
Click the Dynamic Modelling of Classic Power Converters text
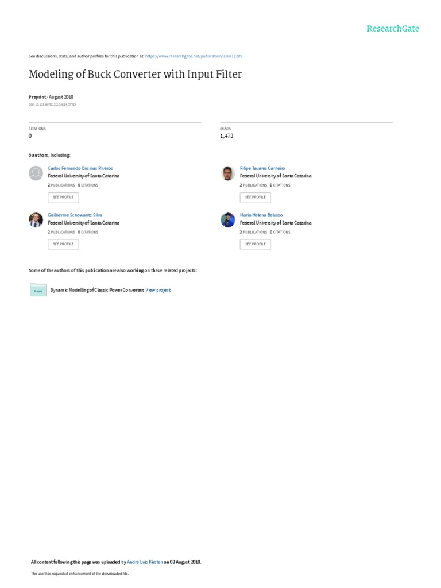click(x=97, y=290)
